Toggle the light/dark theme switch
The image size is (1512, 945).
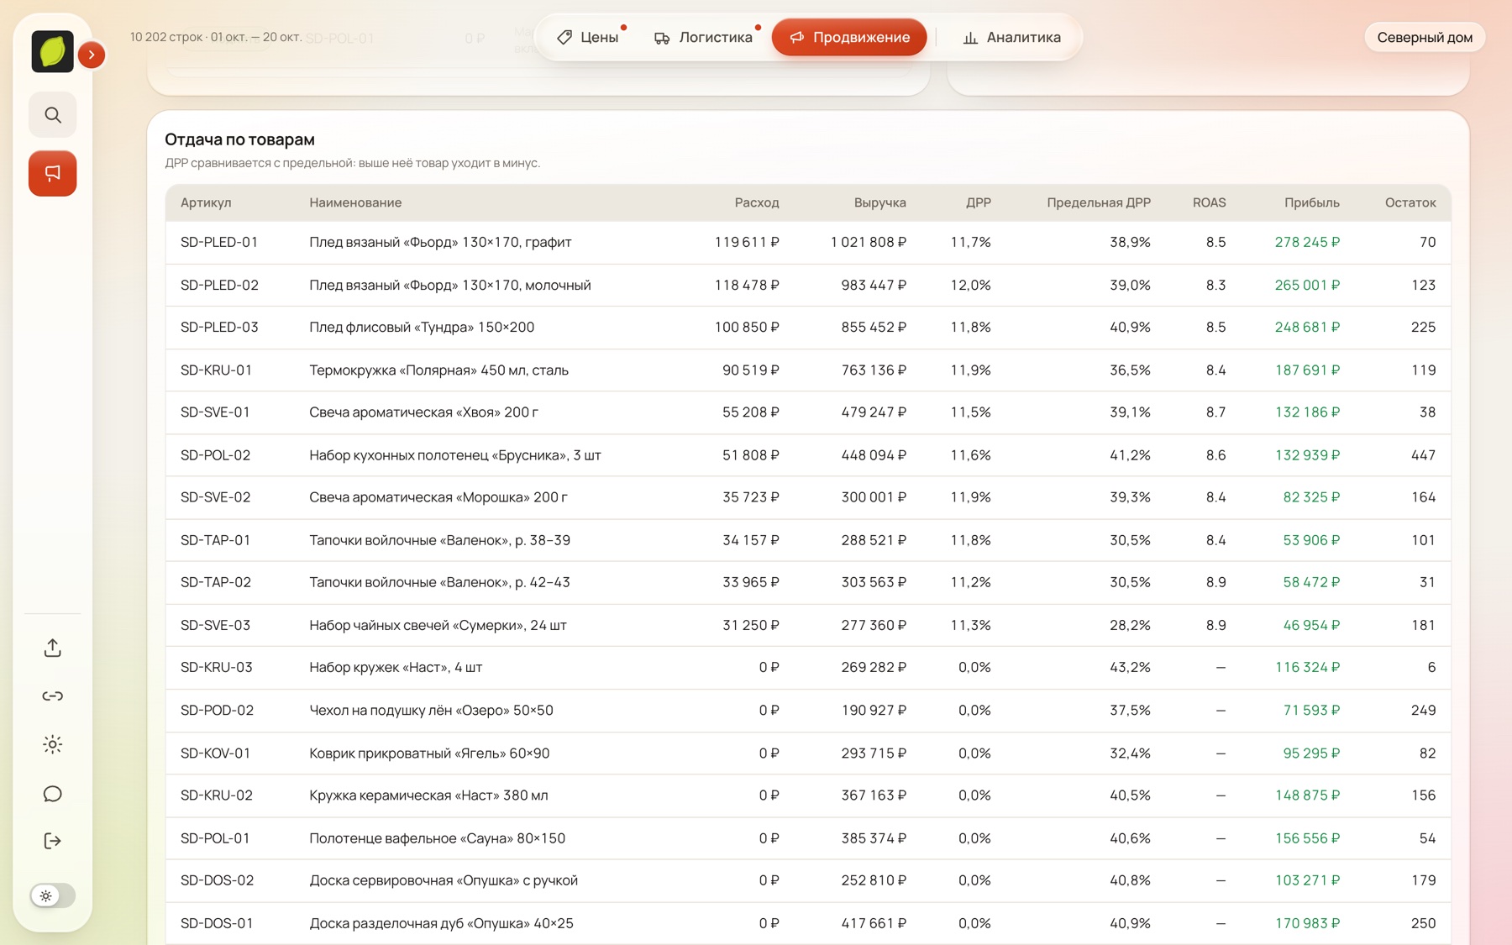coord(53,895)
